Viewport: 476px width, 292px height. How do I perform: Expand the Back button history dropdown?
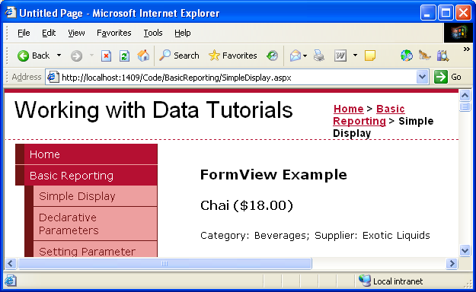coord(59,56)
